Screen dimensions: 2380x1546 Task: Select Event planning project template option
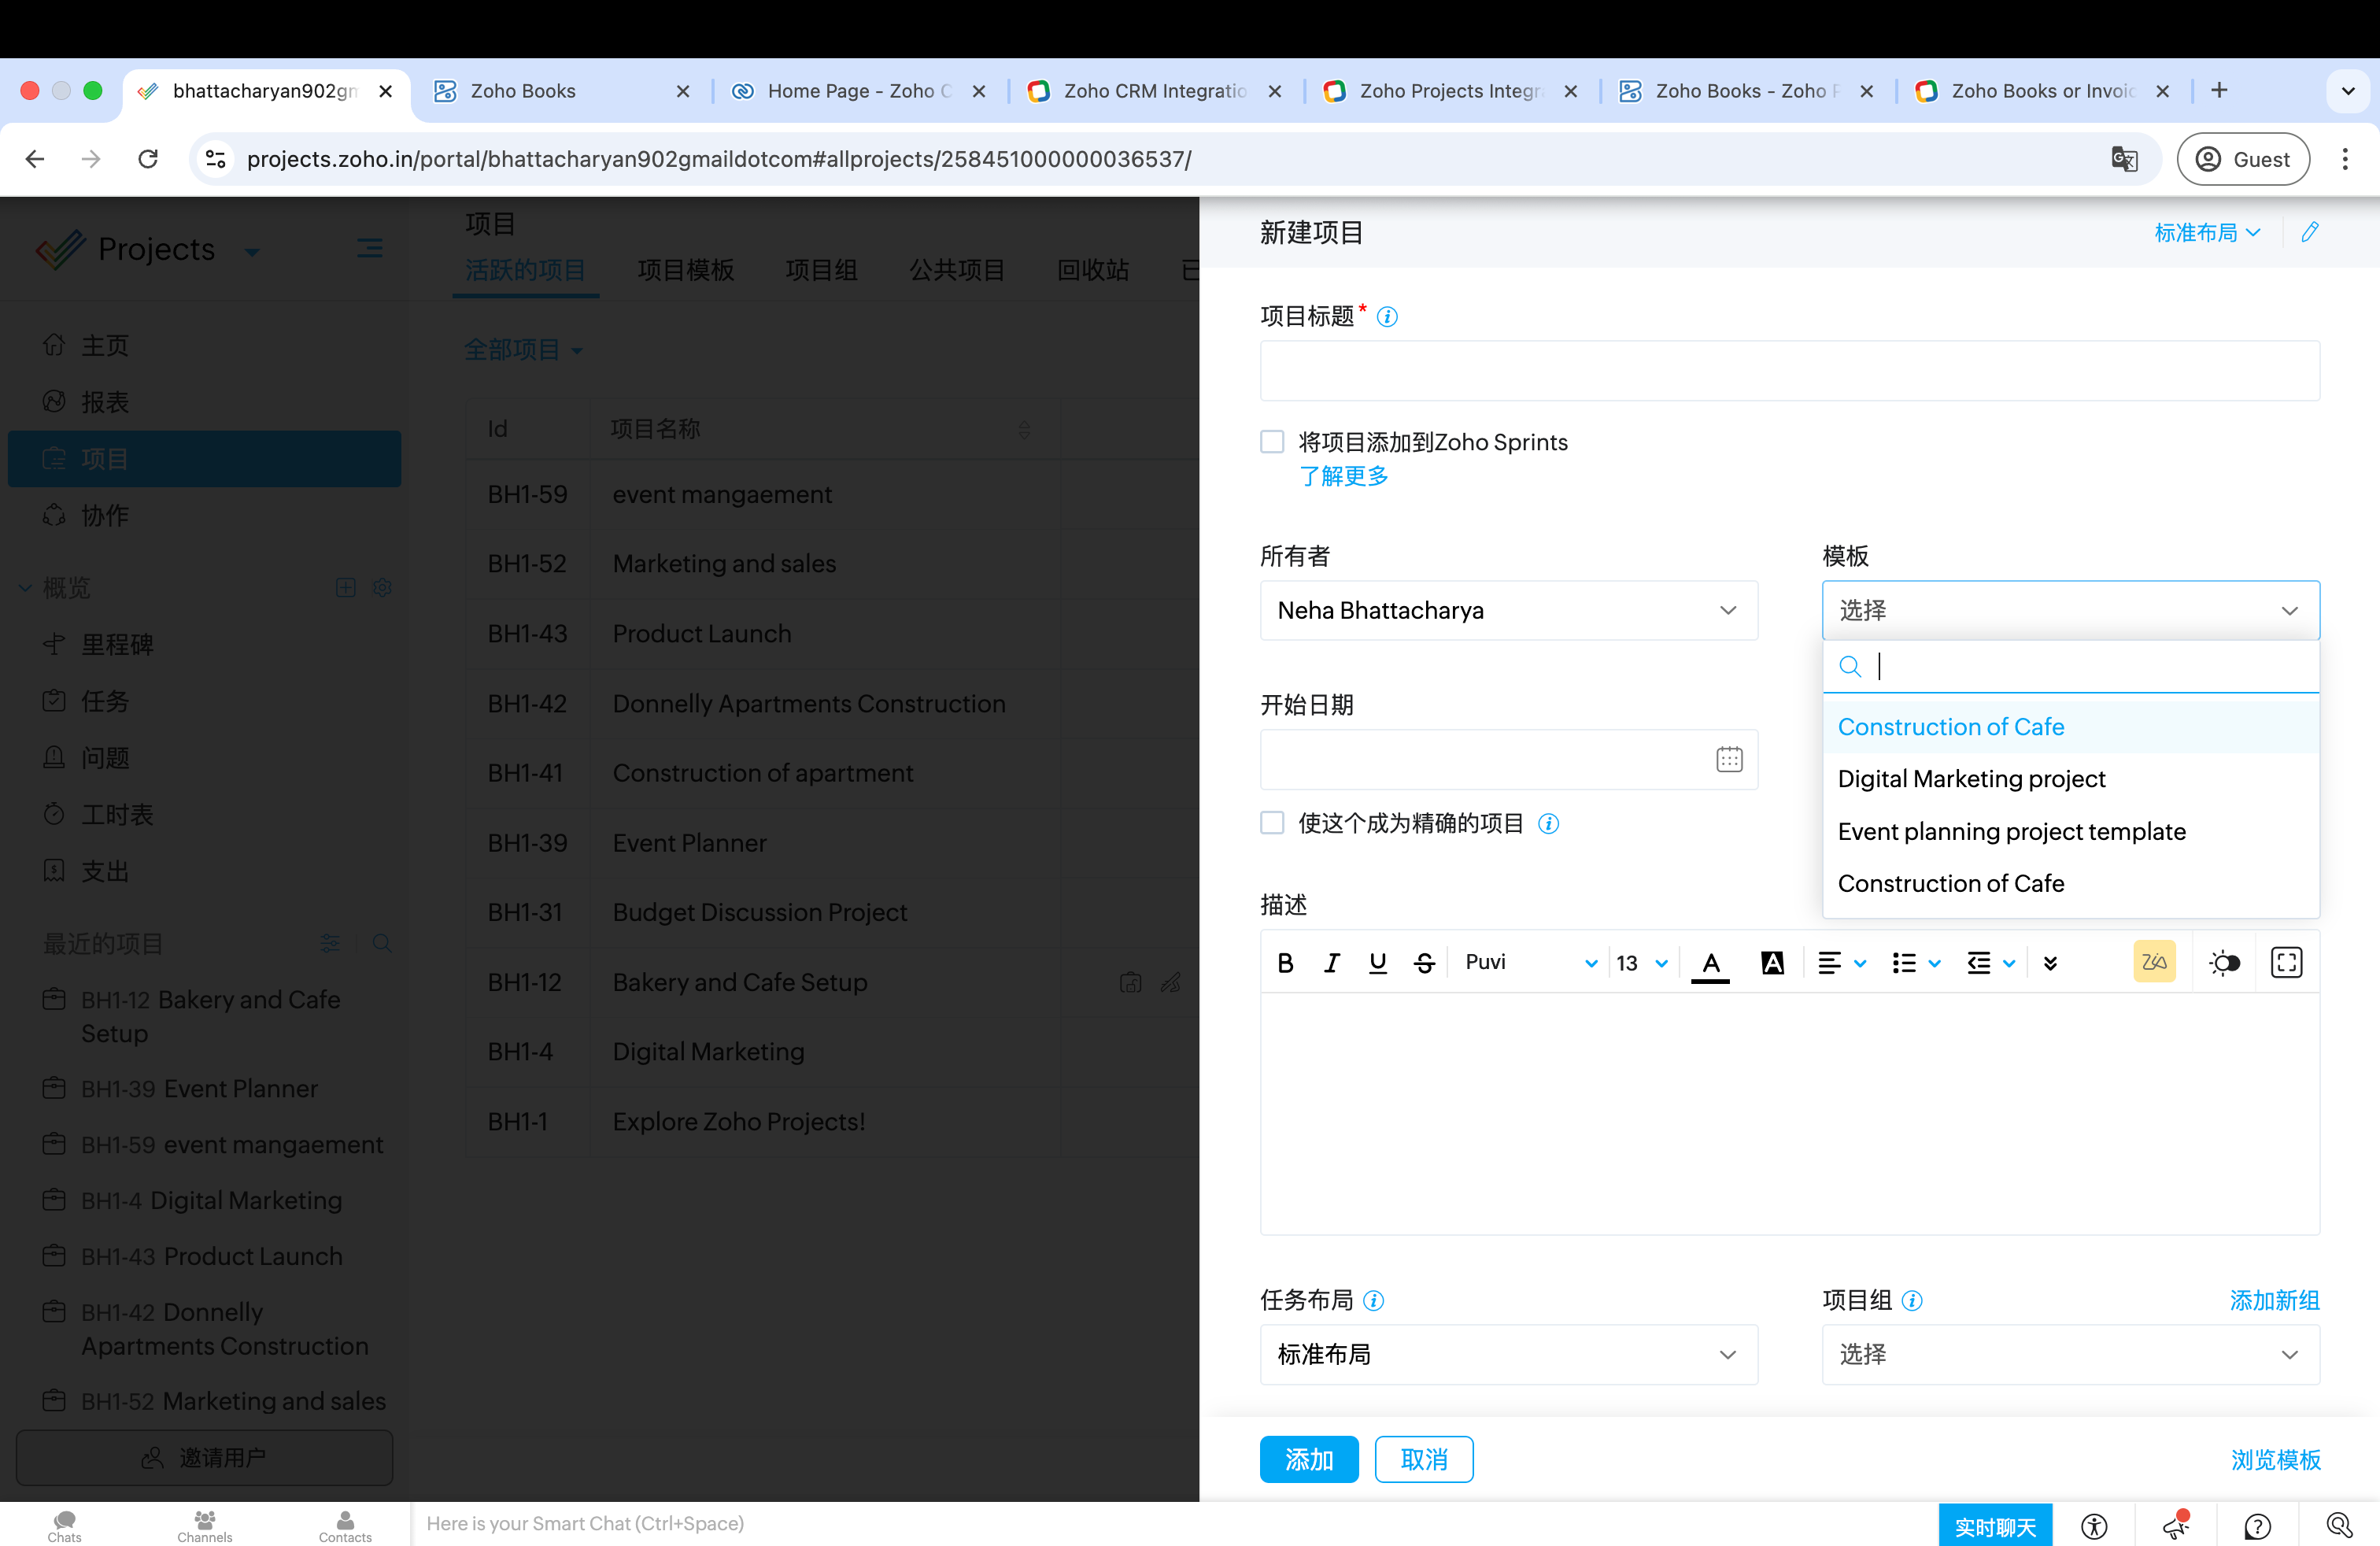click(x=2011, y=832)
